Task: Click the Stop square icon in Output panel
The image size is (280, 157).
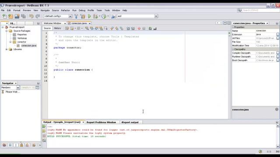Action: point(44,136)
